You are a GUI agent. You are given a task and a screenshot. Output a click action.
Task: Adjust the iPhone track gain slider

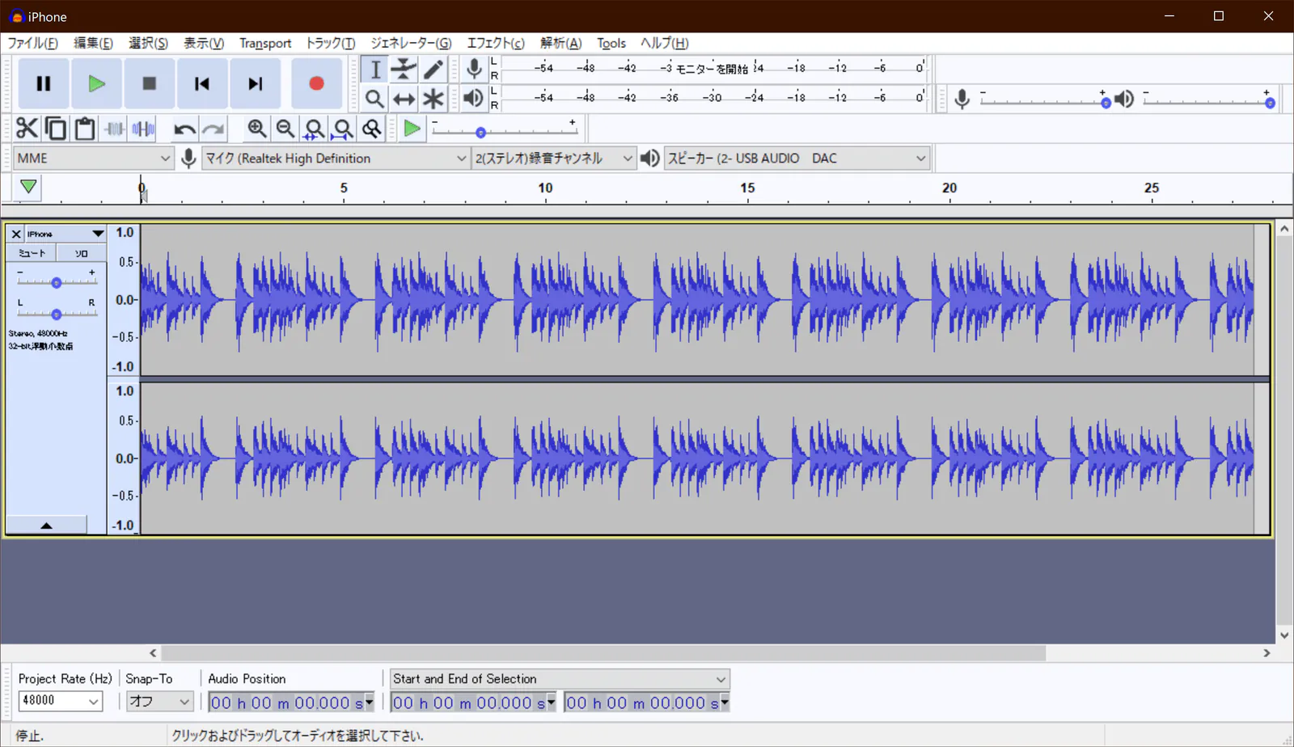point(57,282)
